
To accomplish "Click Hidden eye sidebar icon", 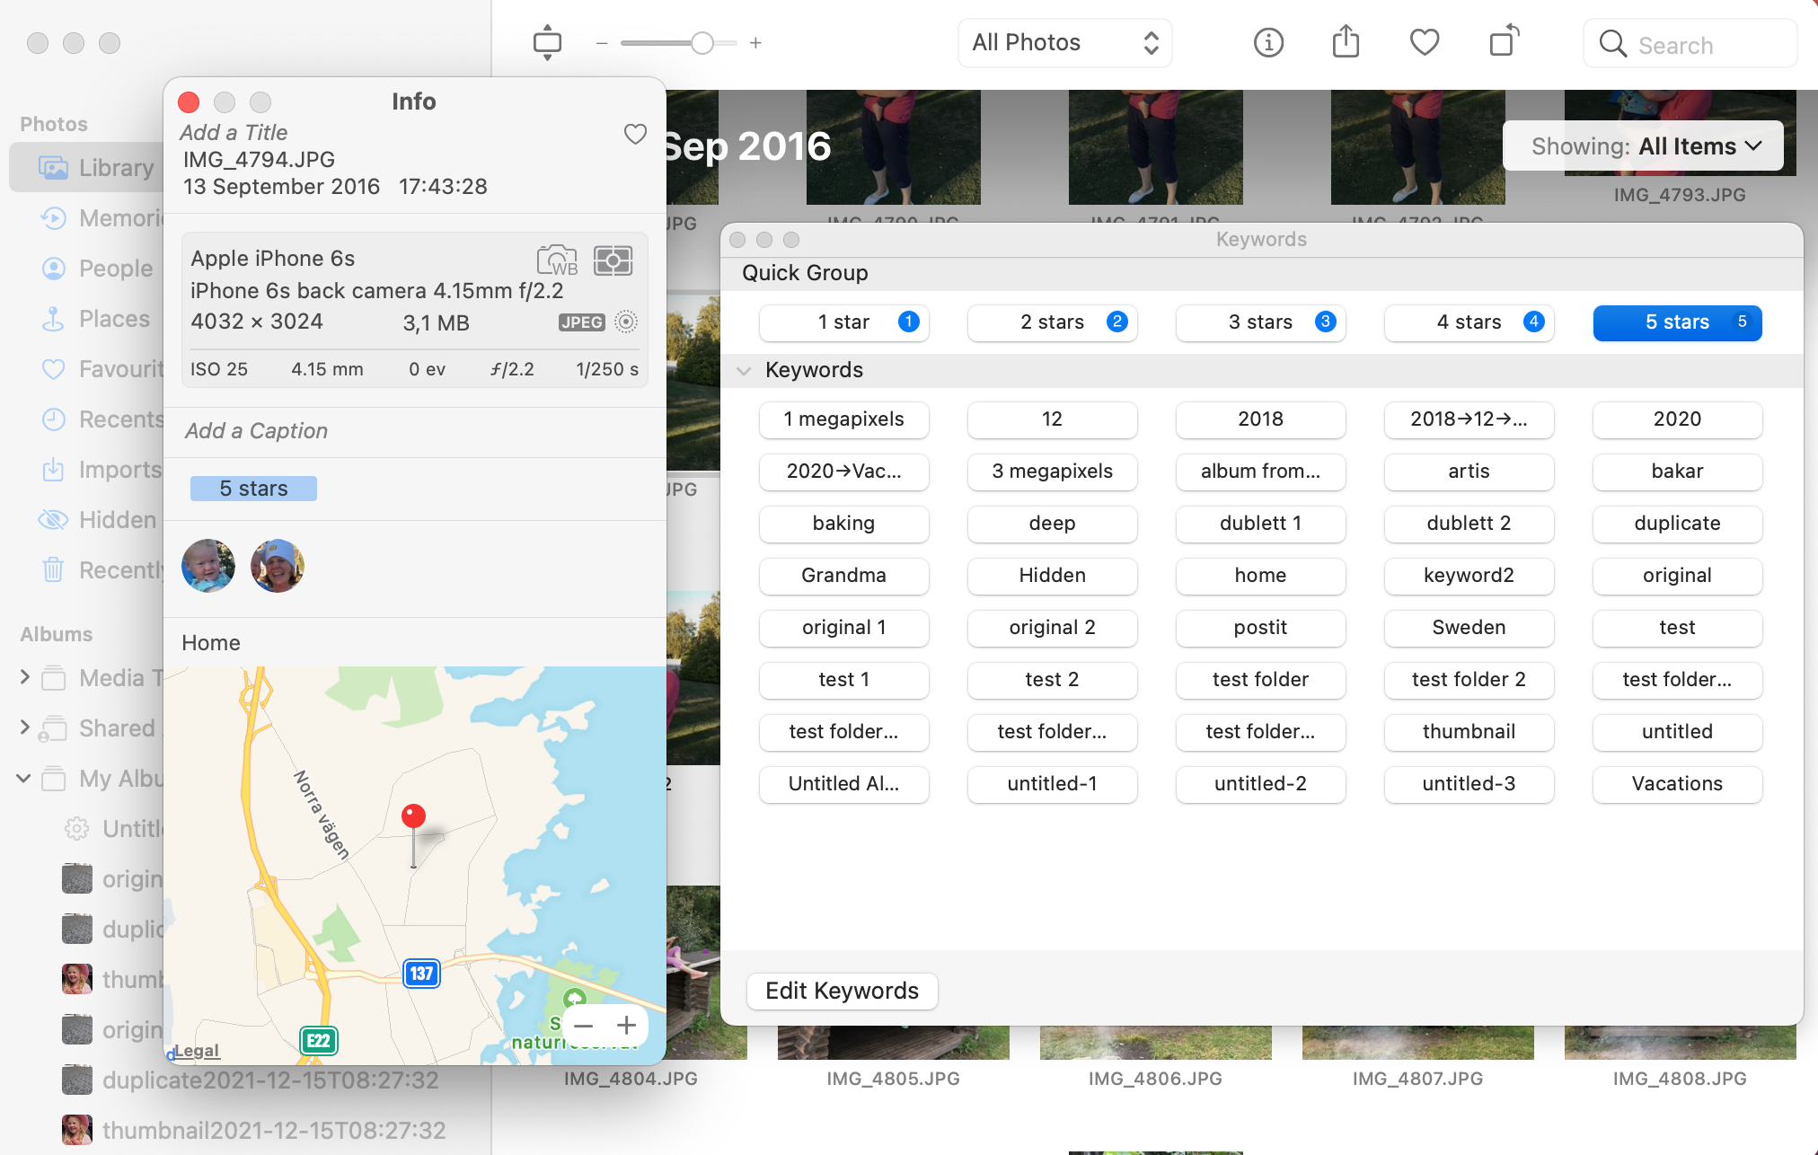I will coord(53,519).
